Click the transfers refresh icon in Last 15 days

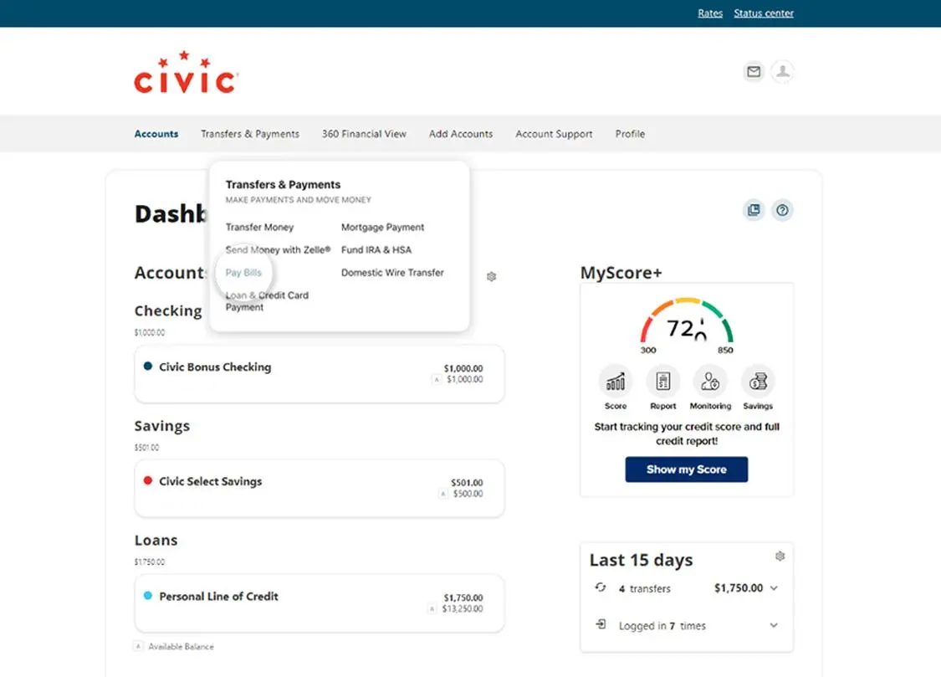coord(600,588)
